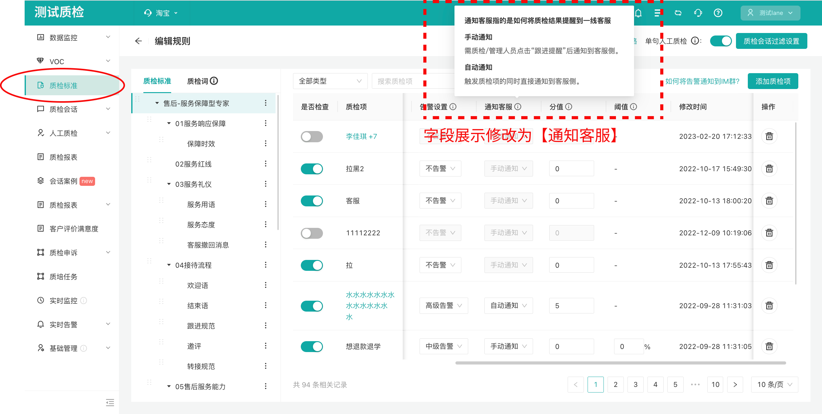Go to next page with arrow button

point(735,384)
